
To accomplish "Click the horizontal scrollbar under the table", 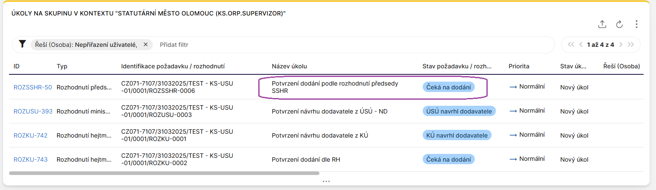I will [164, 173].
